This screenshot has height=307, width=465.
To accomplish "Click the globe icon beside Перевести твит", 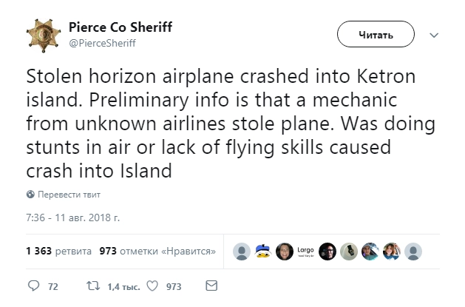I will tap(30, 195).
